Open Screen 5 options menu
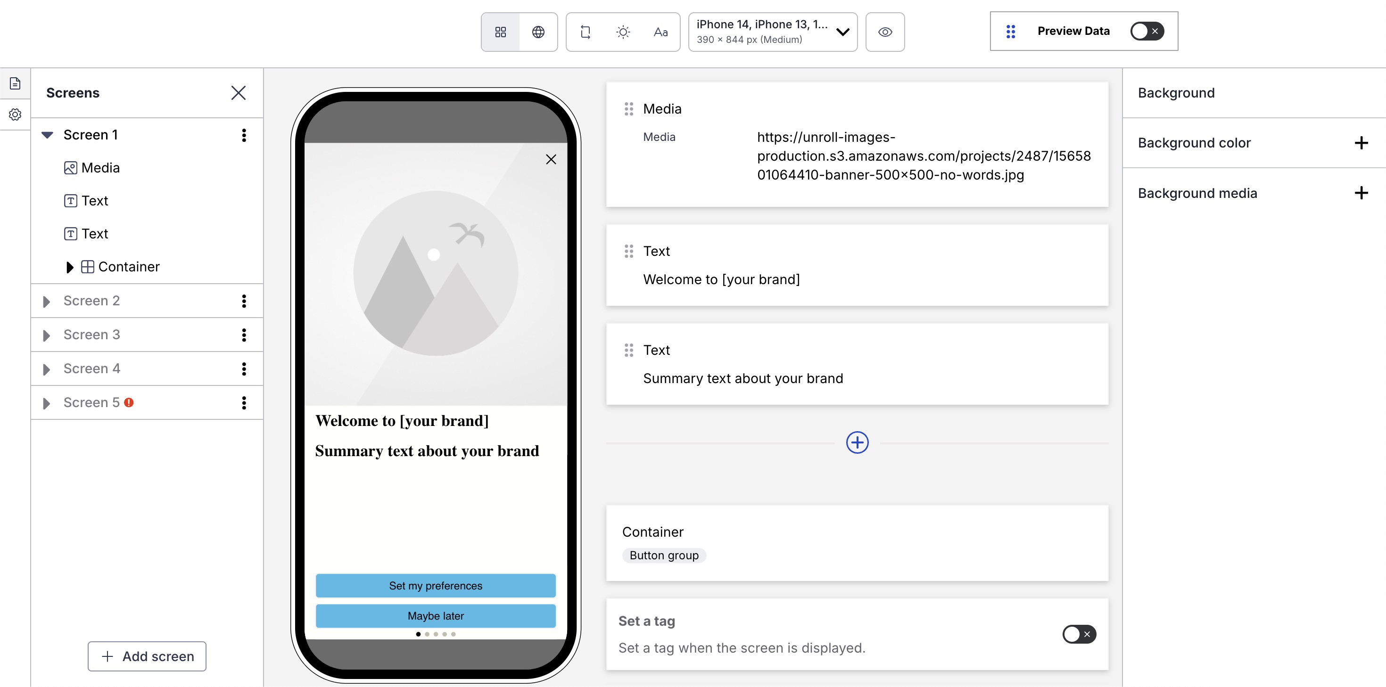 click(244, 403)
